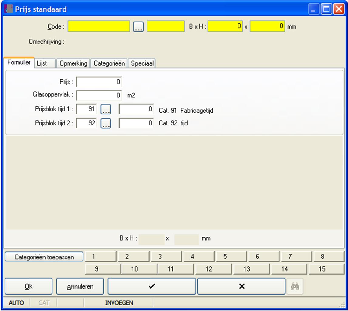Select category button 3
The image size is (348, 311).
click(x=166, y=257)
